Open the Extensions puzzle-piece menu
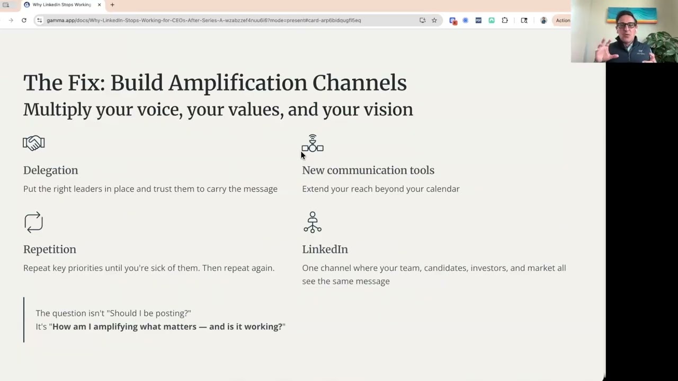 click(505, 20)
